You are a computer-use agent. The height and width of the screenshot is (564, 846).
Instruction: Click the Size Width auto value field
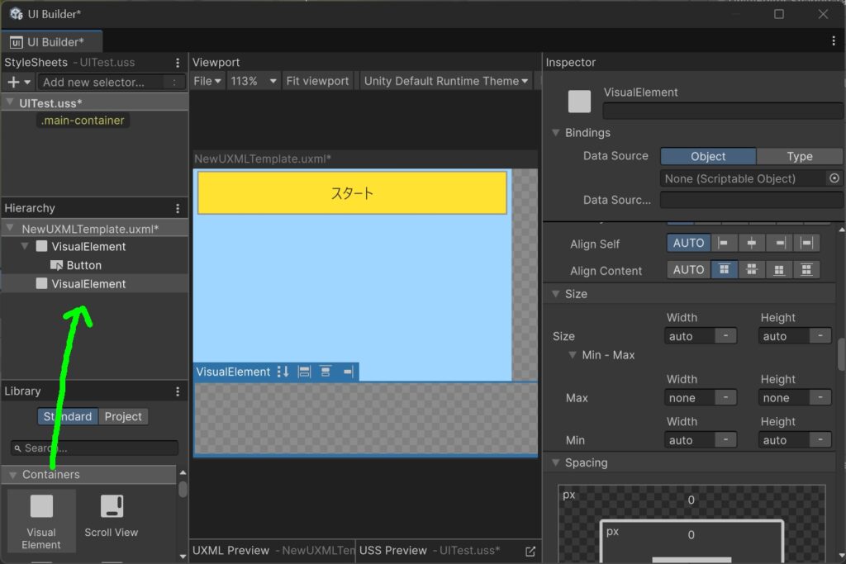(x=690, y=336)
